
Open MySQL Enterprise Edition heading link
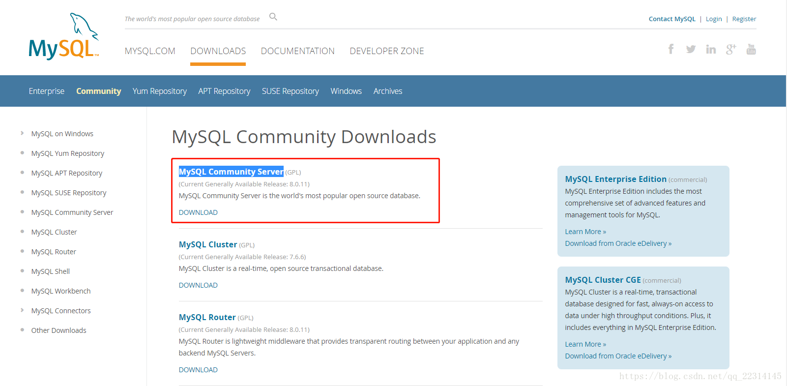615,179
